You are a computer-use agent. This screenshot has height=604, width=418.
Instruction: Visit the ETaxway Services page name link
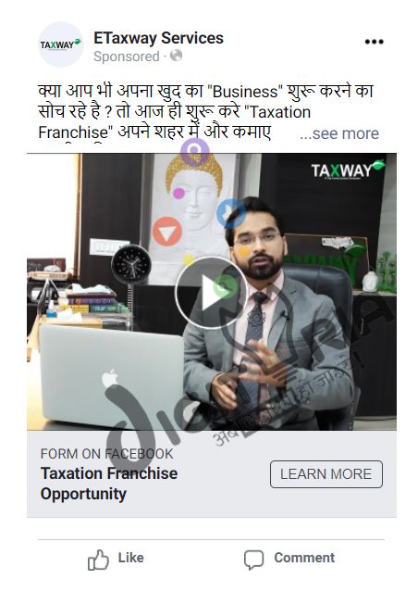point(158,38)
